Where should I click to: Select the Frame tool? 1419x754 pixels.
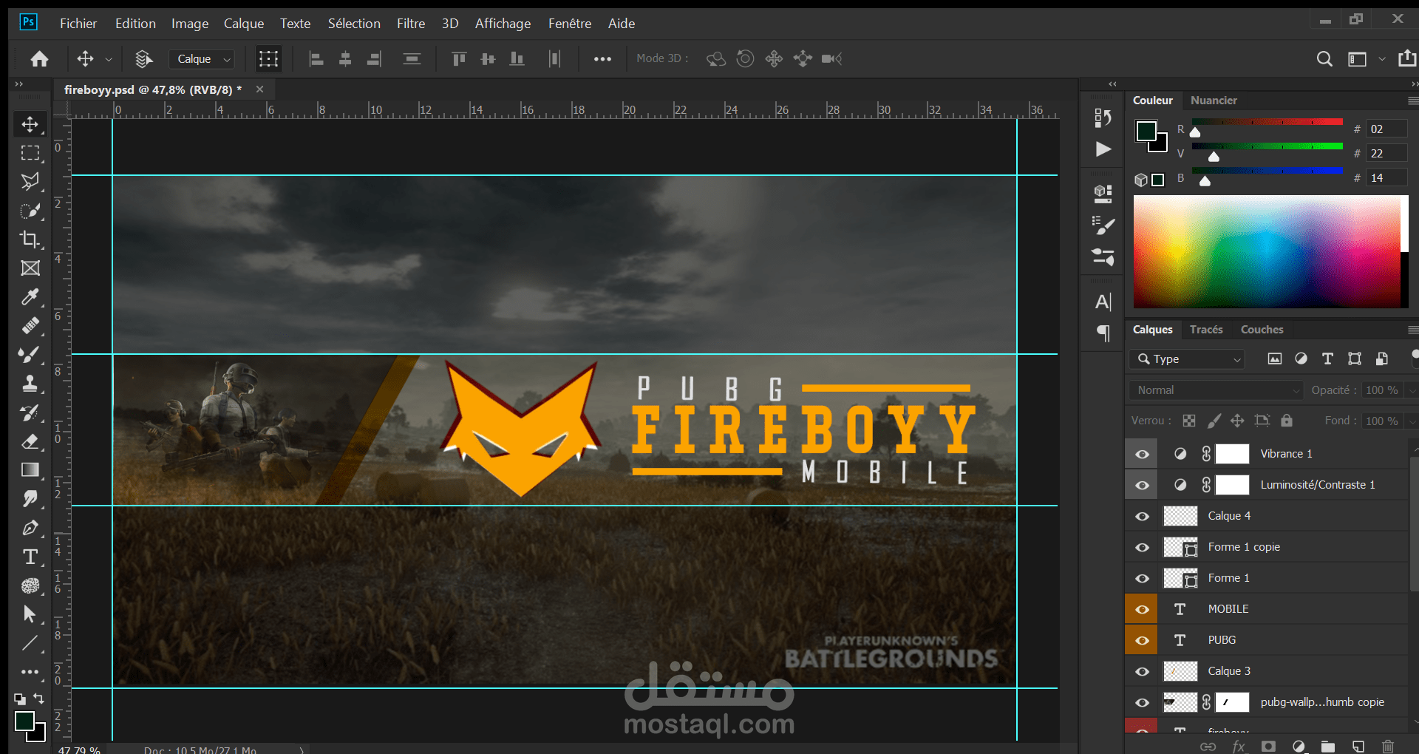click(30, 268)
